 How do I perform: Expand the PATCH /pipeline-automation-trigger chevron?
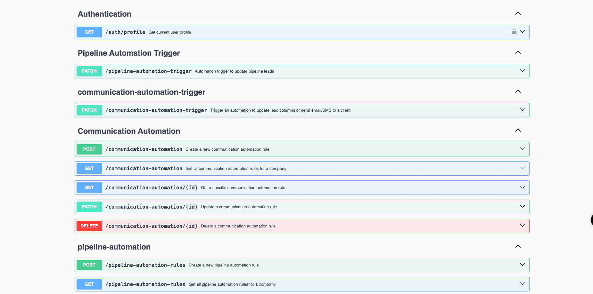523,71
